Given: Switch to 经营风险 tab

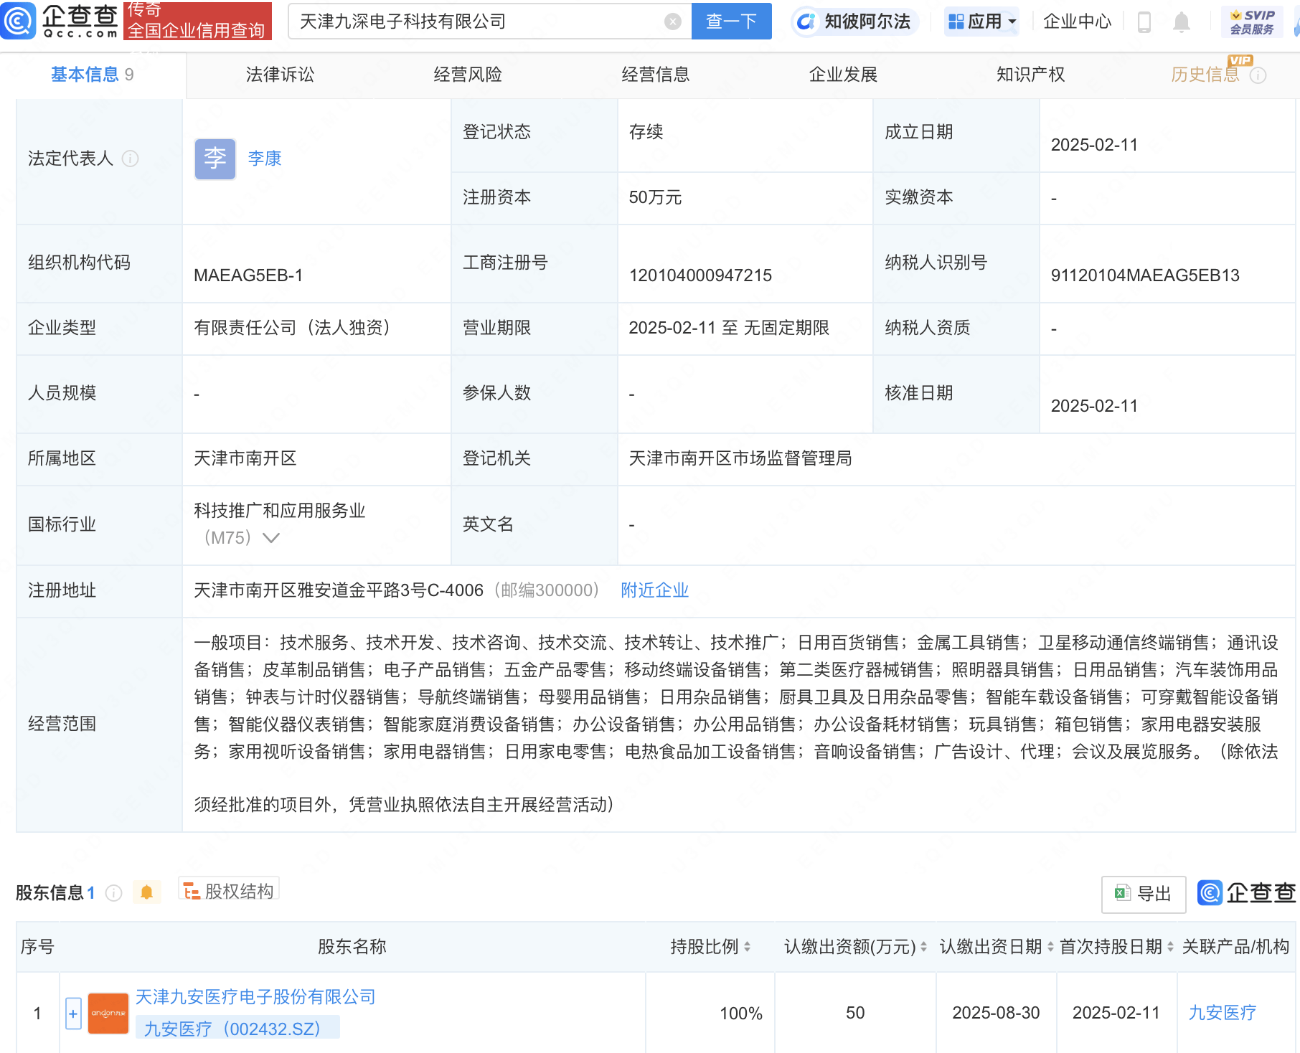Looking at the screenshot, I should pyautogui.click(x=468, y=75).
